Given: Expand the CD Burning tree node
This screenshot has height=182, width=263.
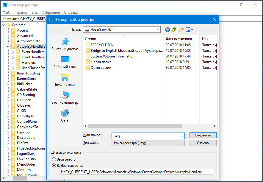Looking at the screenshot, I should coord(8,95).
